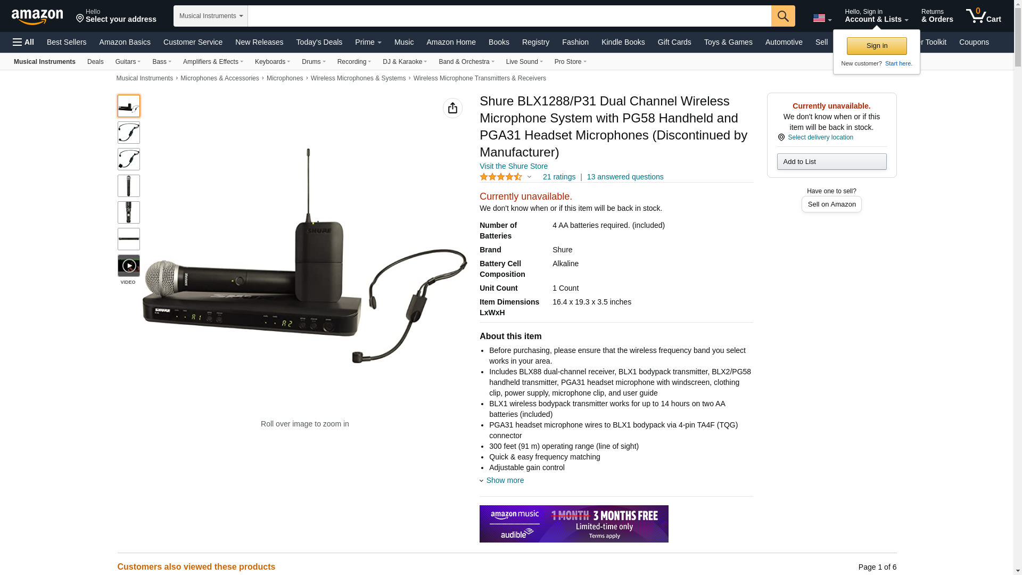The image size is (1022, 575).
Task: Click the magnifying glass search button
Action: (x=782, y=16)
